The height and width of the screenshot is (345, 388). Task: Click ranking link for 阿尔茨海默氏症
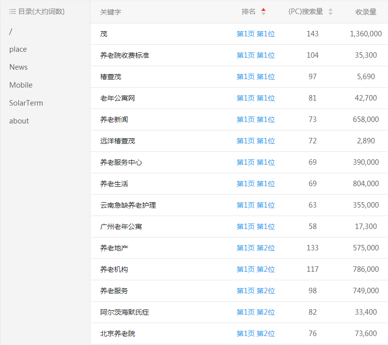pyautogui.click(x=256, y=312)
